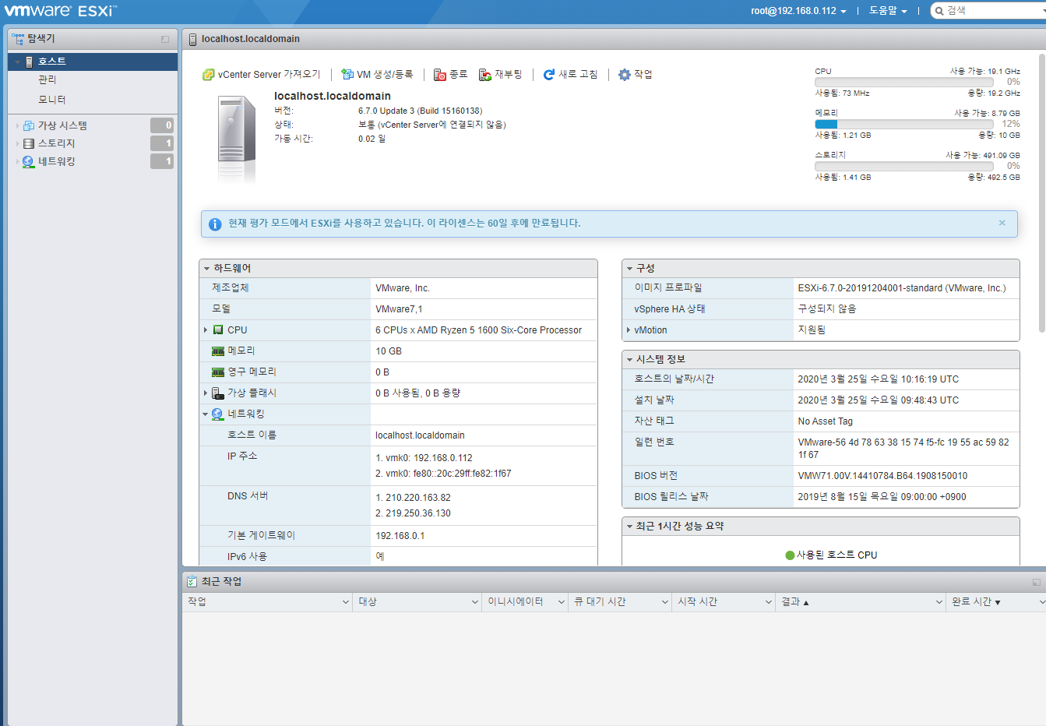This screenshot has height=726, width=1046.
Task: Open the root@192.168.0.112 user dropdown
Action: [798, 11]
